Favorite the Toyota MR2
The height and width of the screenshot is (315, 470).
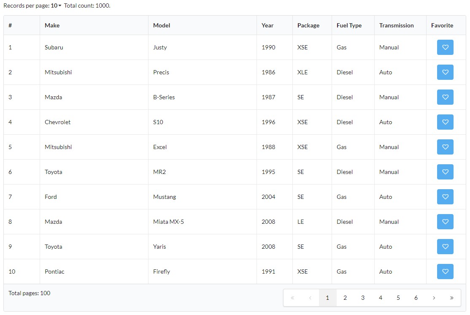445,172
